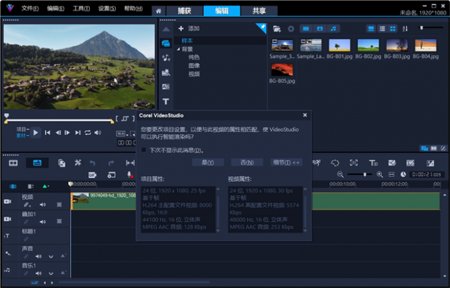Open the 3D title editor

(373, 163)
